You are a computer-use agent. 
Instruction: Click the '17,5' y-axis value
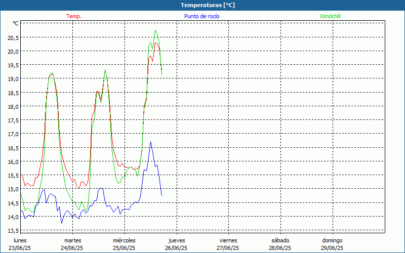(x=13, y=120)
